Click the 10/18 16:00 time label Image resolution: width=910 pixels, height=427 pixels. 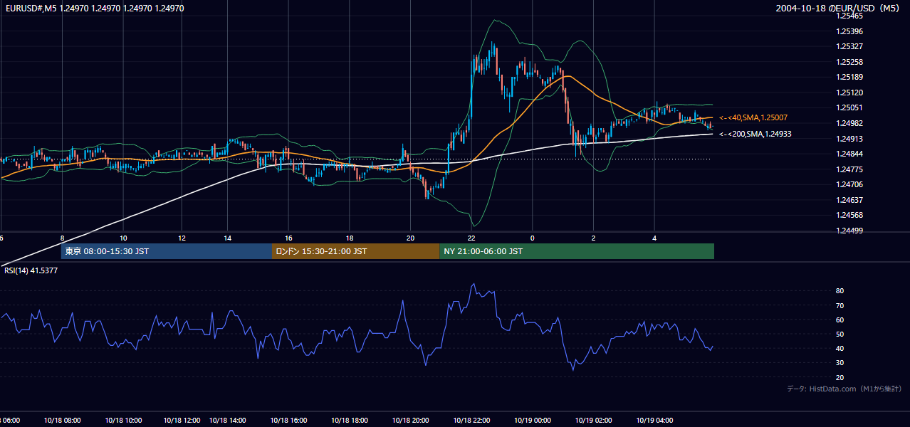[x=288, y=420]
